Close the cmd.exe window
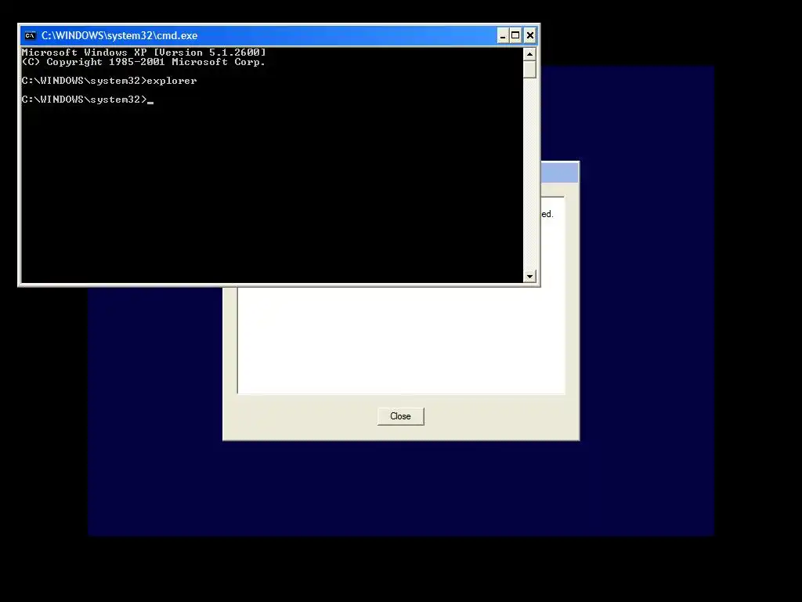Screen dimensions: 802x602 click(x=530, y=35)
